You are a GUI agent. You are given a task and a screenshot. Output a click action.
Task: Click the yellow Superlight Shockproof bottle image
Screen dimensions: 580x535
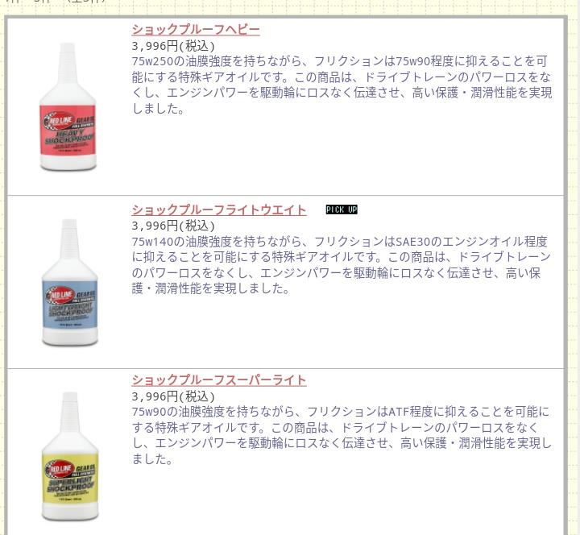pyautogui.click(x=70, y=457)
